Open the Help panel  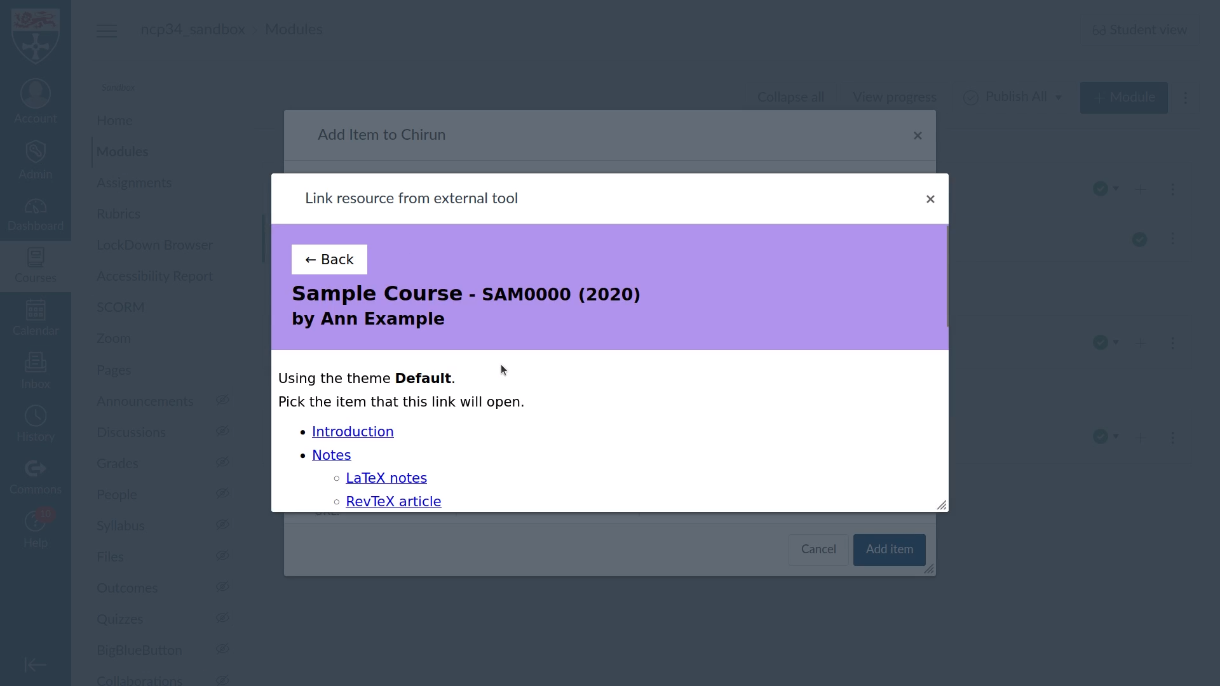point(35,529)
